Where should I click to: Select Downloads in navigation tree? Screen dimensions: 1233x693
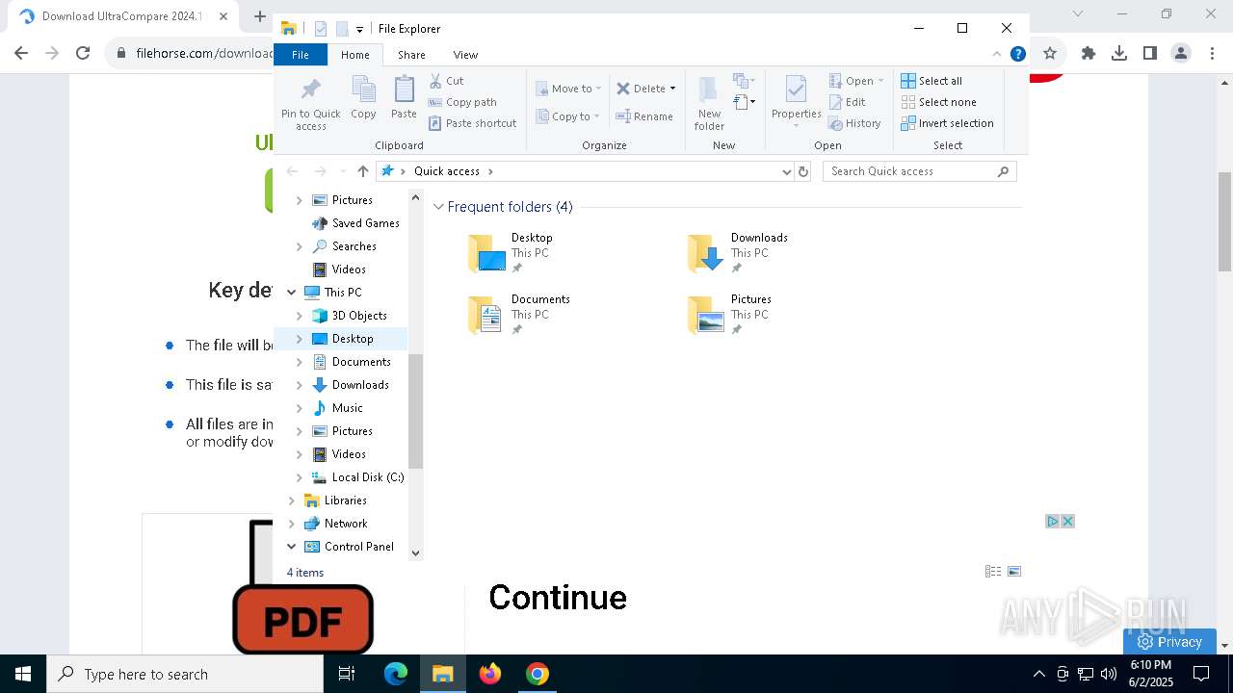(x=360, y=385)
